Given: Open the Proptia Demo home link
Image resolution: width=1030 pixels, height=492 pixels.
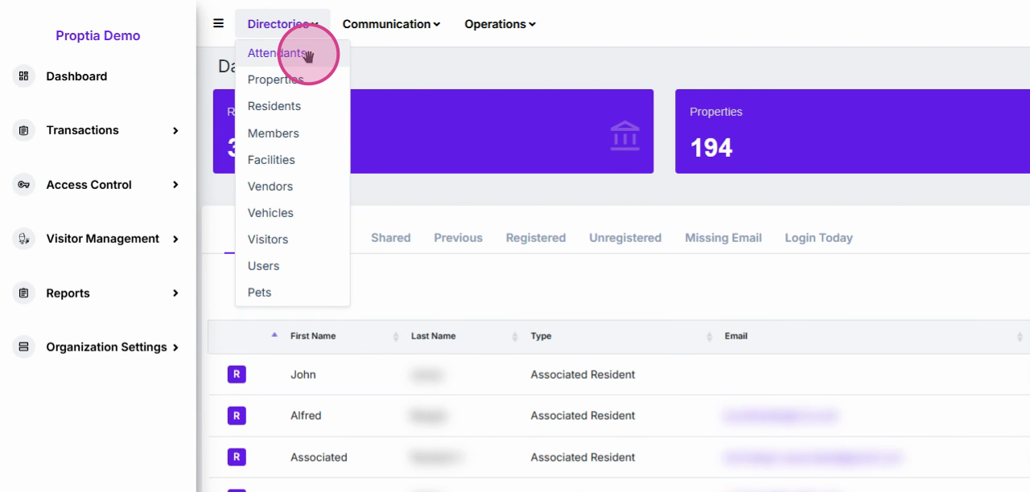Looking at the screenshot, I should coord(97,35).
